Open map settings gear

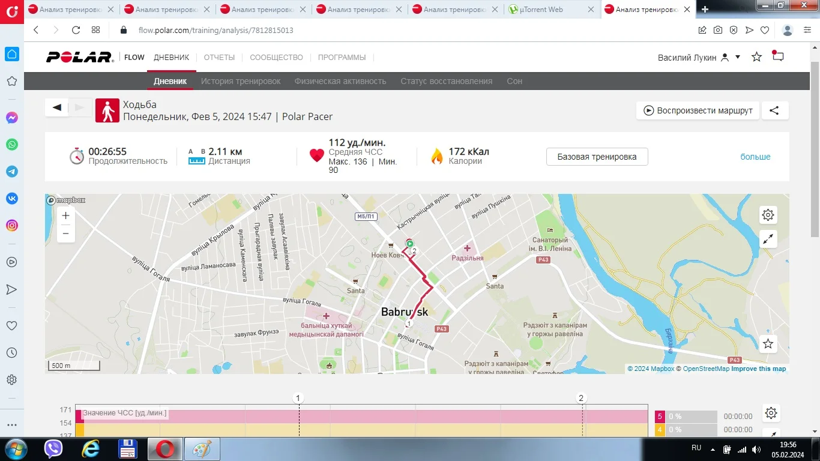768,215
